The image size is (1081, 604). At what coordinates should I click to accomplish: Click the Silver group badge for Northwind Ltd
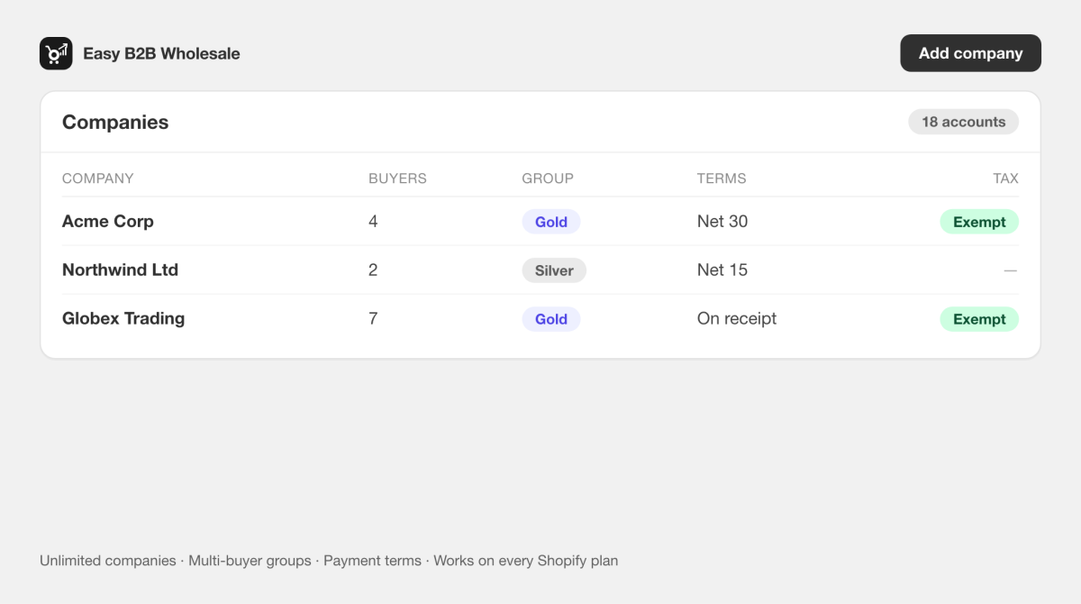[554, 270]
